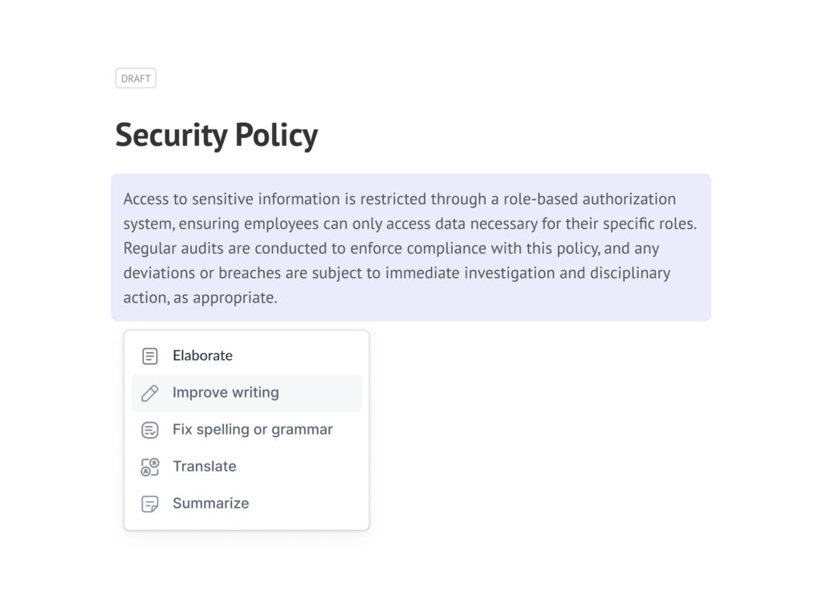Choose Improve writing from the menu
This screenshot has width=822, height=616.
click(246, 393)
